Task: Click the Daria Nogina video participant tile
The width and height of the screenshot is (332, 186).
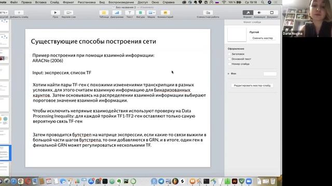Action: click(x=307, y=19)
